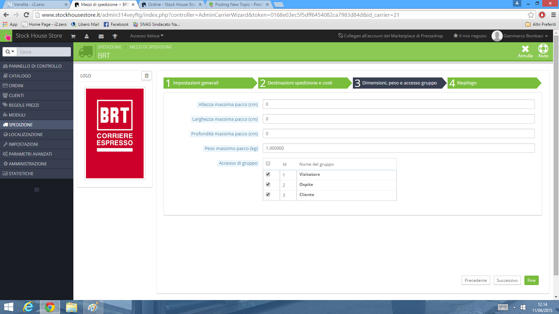Bookmark this page with the star icon

(531, 15)
